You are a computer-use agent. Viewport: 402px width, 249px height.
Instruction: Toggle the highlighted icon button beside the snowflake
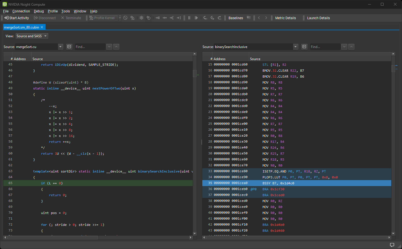click(x=149, y=18)
